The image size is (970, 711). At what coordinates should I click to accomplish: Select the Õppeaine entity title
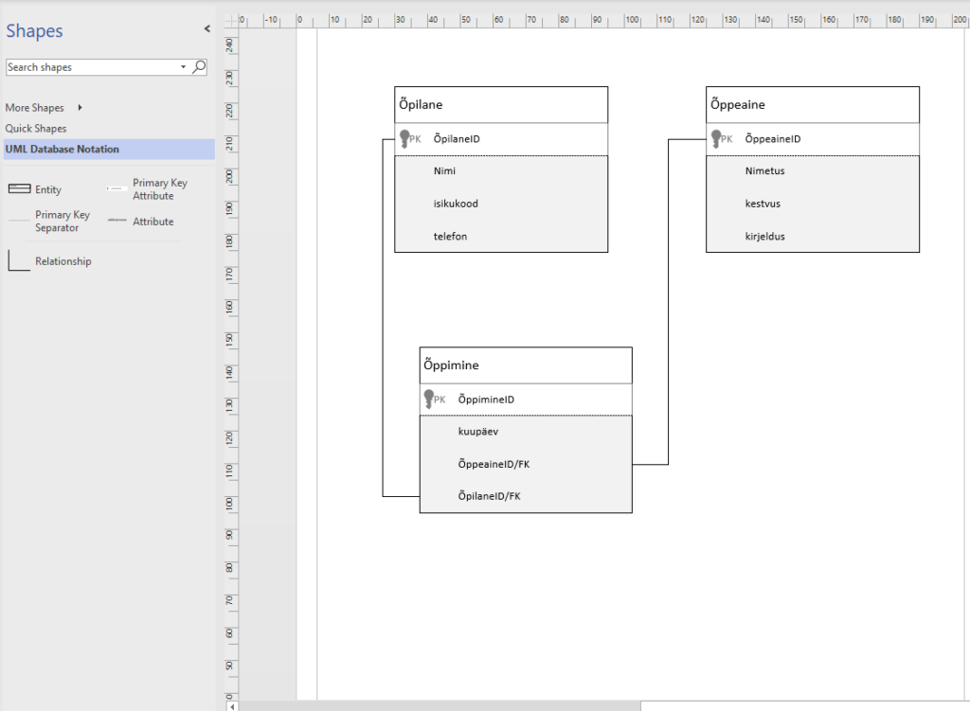click(738, 105)
